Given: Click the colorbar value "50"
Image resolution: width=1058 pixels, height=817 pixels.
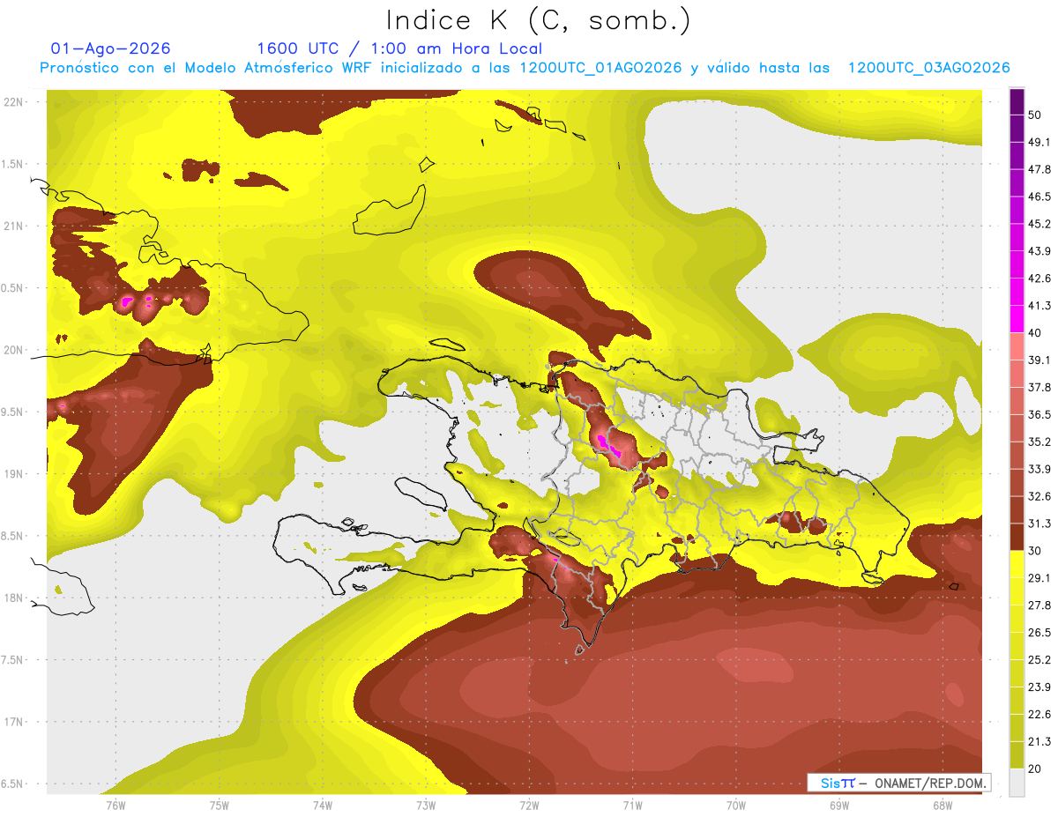Looking at the screenshot, I should 1036,115.
